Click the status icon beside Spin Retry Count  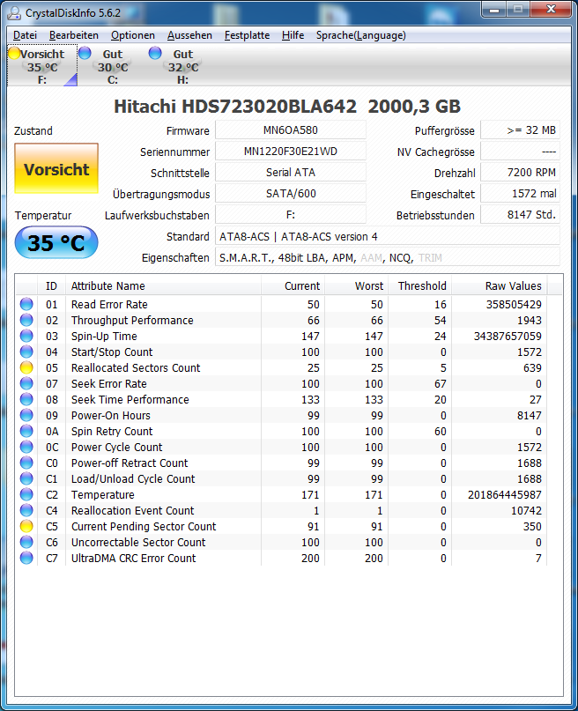26,431
